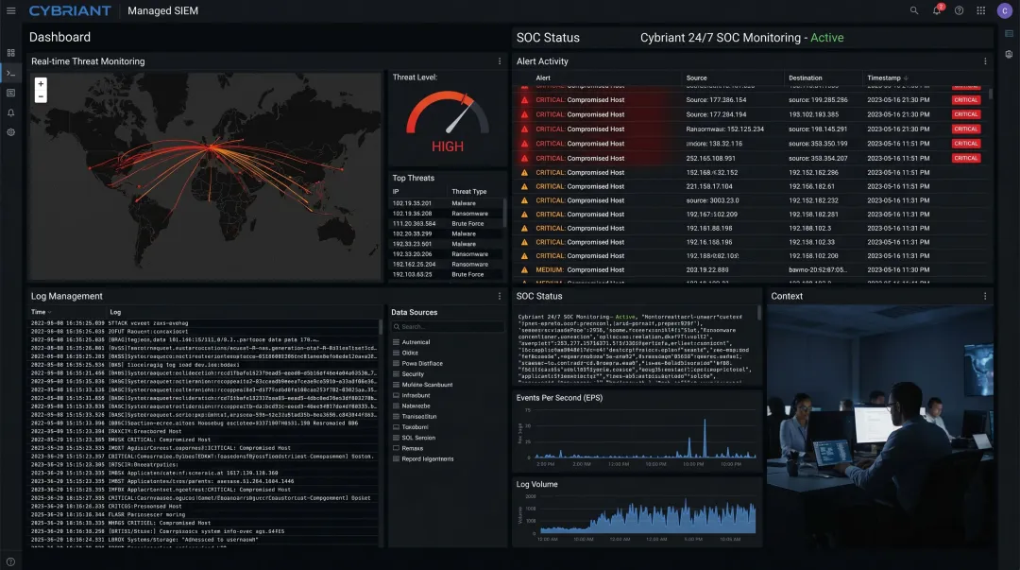Click the Log Management vertical scrollbar

[381, 327]
